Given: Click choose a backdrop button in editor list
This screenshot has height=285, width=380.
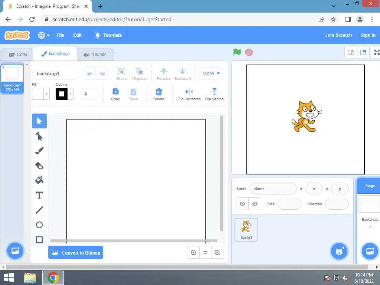Looking at the screenshot, I should tap(15, 250).
